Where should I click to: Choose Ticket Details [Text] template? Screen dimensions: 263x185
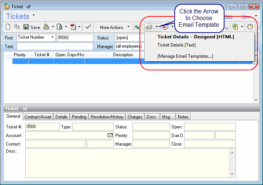point(176,45)
